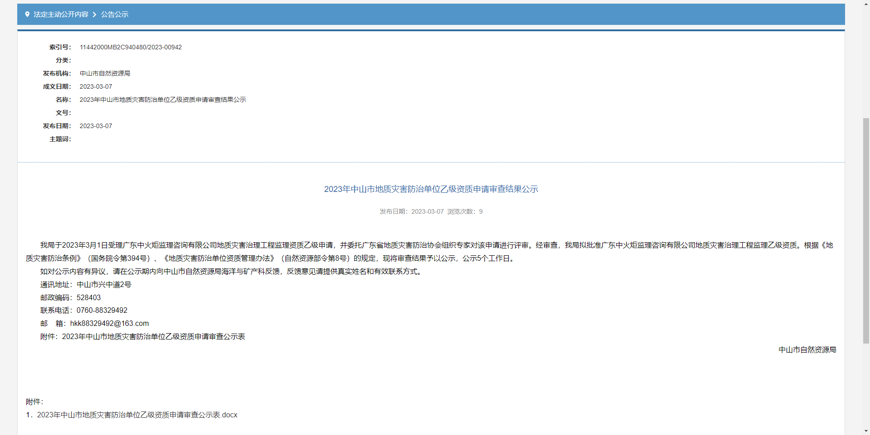Click the email address hkk88329492@163.com
The width and height of the screenshot is (870, 435).
109,324
